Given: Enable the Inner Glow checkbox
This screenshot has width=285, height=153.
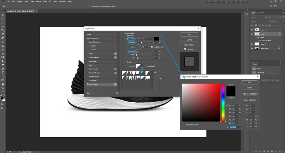Looking at the screenshot, I should [x=88, y=61].
